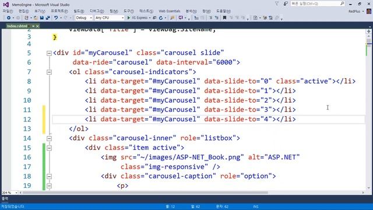Open the RedPlus account dropdown

(x=363, y=12)
